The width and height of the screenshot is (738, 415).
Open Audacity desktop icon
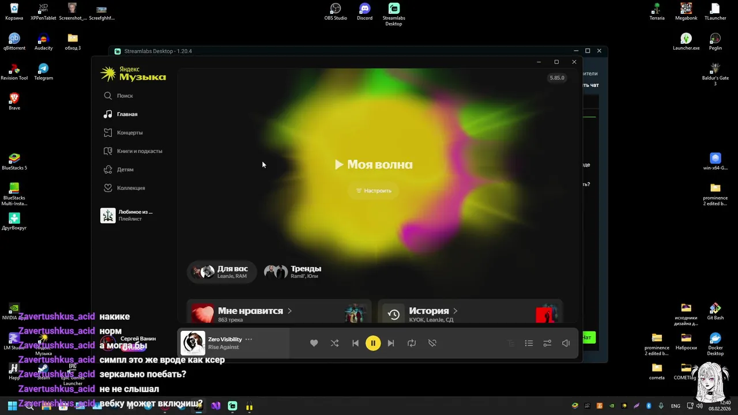[43, 41]
